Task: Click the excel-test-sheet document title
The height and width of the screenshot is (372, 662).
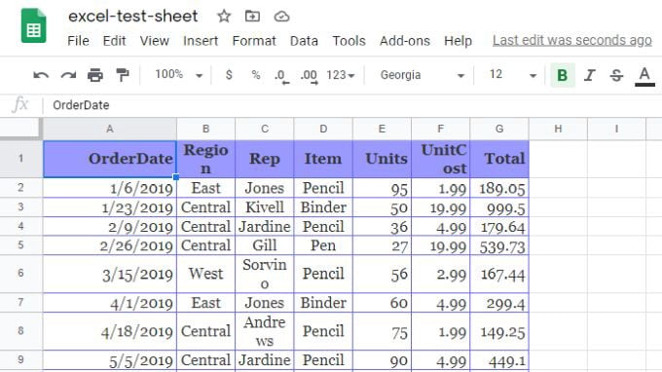Action: (x=133, y=17)
